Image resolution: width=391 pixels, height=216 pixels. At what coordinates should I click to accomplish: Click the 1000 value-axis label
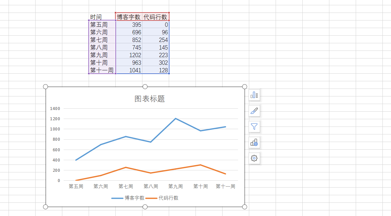pyautogui.click(x=55, y=129)
